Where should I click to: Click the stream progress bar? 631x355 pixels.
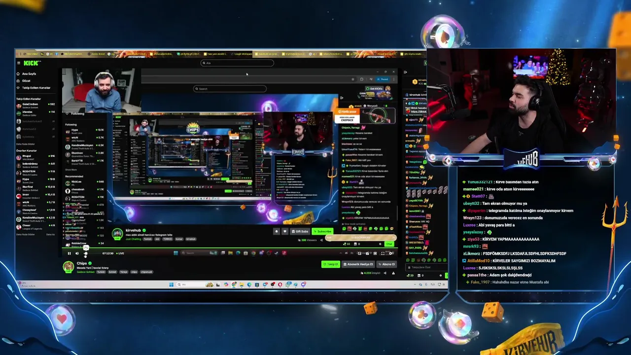(x=229, y=249)
